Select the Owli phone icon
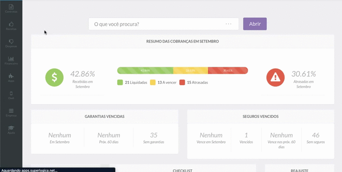 pyautogui.click(x=11, y=93)
